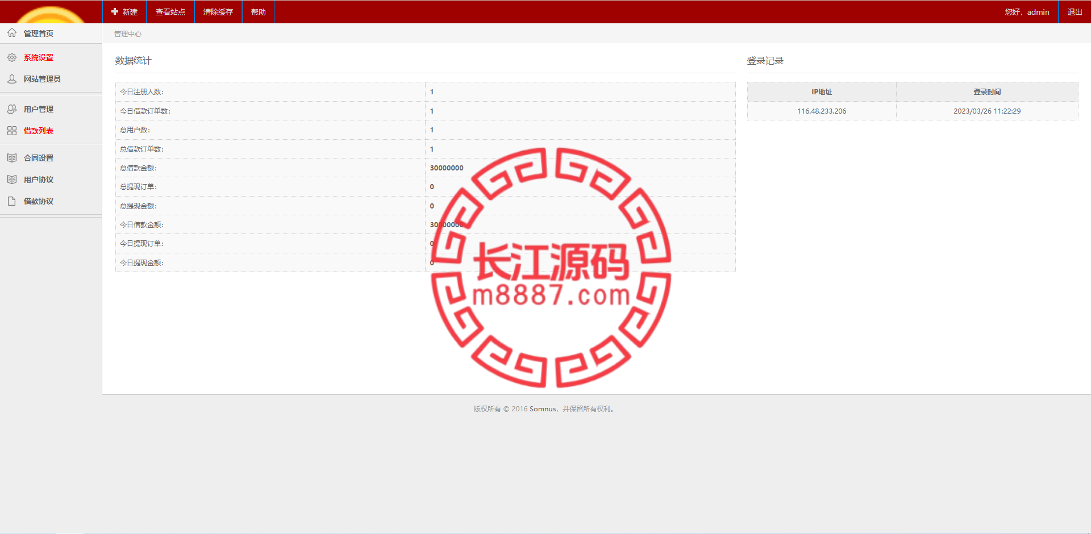Click 查看站点 in the top bar
The width and height of the screenshot is (1091, 534).
170,12
